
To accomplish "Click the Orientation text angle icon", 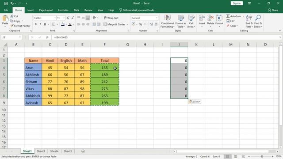I will pyautogui.click(x=94, y=18).
